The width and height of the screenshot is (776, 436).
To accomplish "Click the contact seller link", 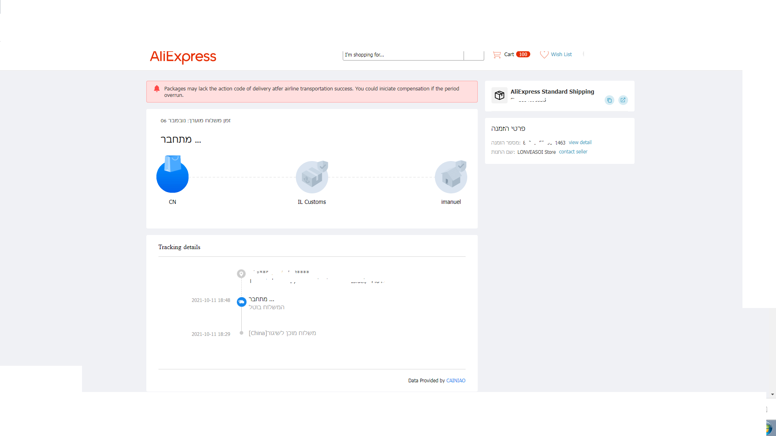I will click(573, 152).
